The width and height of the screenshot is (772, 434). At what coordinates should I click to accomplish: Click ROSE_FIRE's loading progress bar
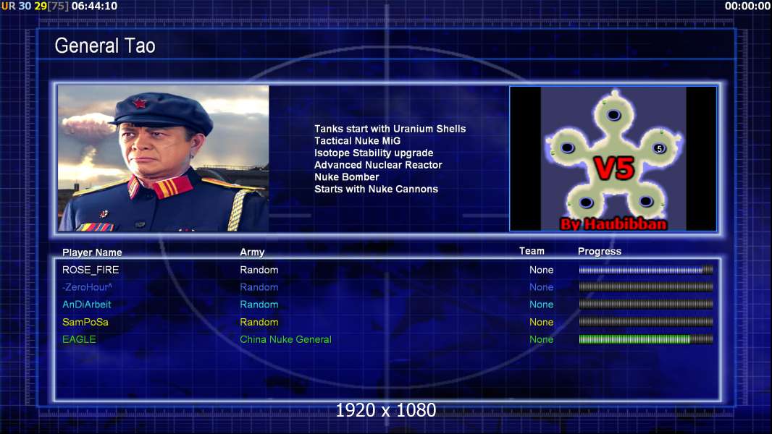(x=646, y=270)
